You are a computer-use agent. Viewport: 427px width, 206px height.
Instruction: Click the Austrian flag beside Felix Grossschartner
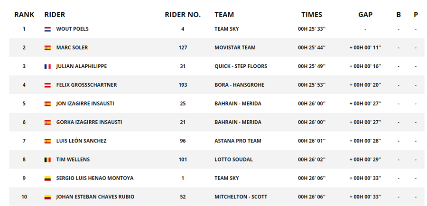47,85
